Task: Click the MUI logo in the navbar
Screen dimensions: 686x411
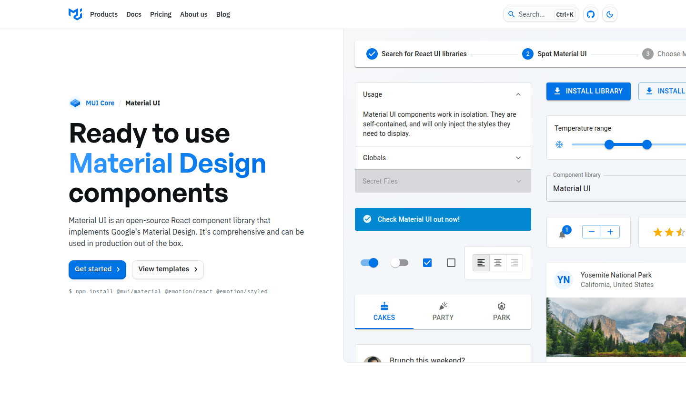Action: (x=75, y=14)
